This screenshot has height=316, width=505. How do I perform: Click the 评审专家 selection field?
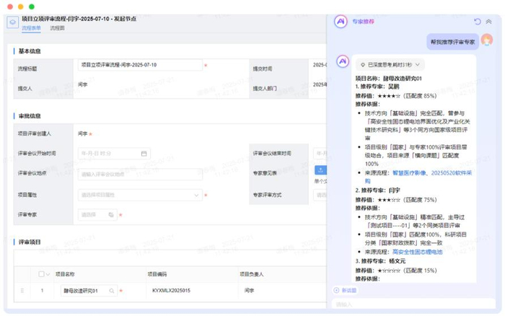click(97, 215)
